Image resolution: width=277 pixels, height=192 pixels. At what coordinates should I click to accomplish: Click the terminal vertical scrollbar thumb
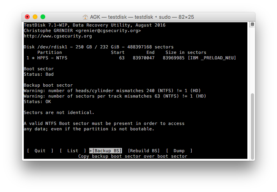[x=252, y=126]
